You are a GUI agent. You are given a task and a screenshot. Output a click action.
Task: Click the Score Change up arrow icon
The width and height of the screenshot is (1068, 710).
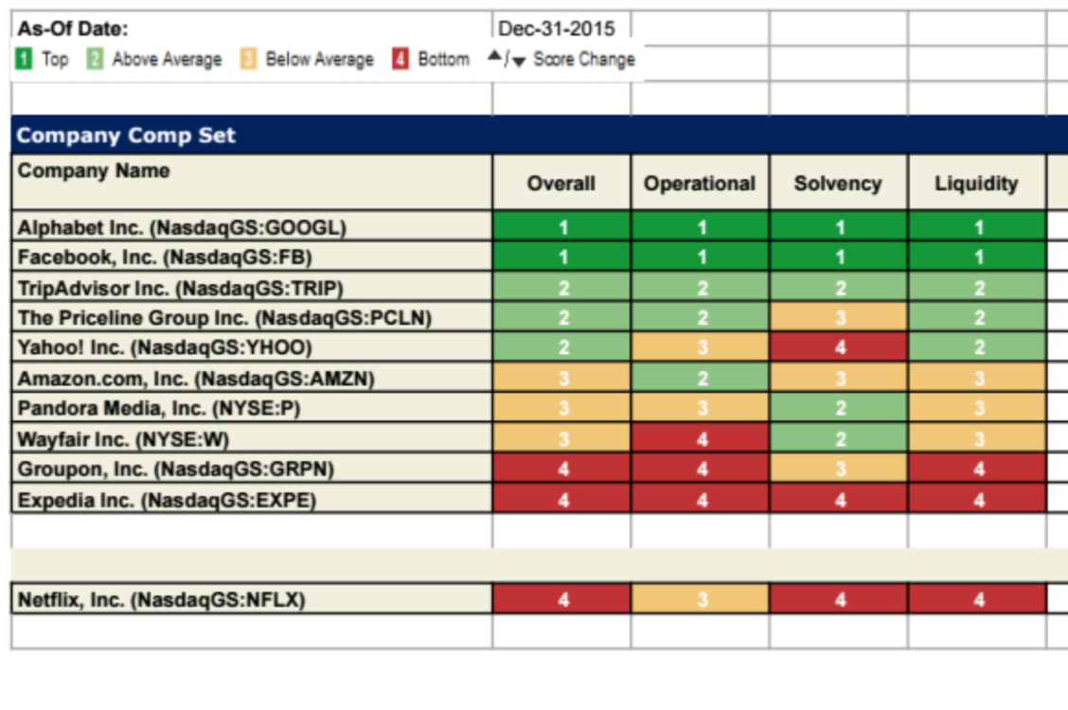pos(495,56)
